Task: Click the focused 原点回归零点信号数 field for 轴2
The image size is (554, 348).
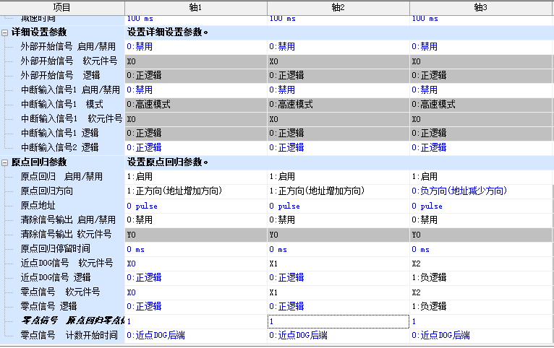Action: (338, 321)
